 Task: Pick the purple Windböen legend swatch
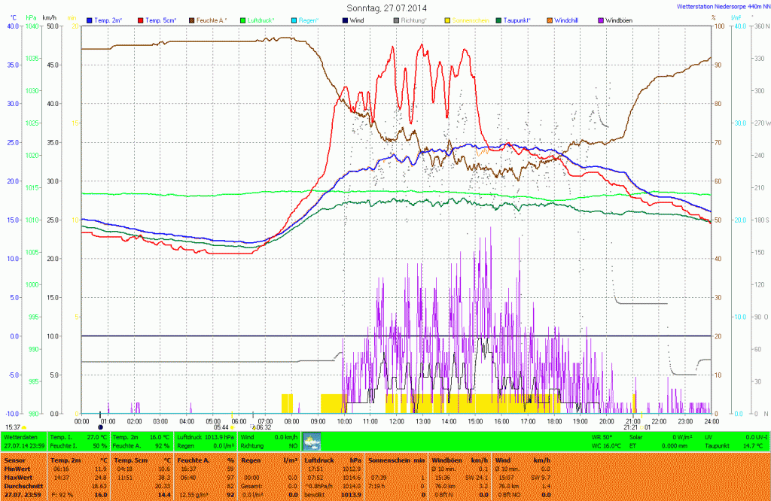(602, 20)
